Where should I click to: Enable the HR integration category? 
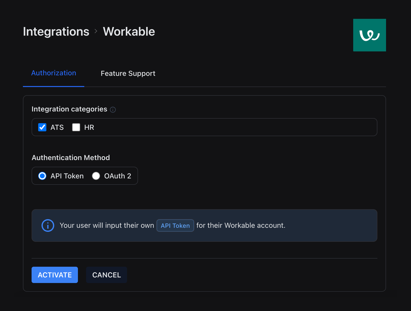click(76, 127)
